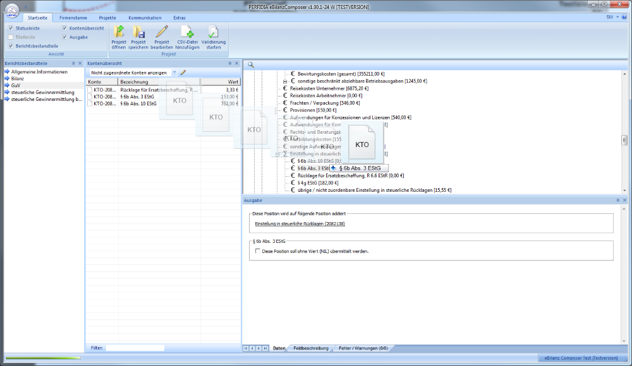Select 'Allgemeine Informationen' in Berichtsbestandteile
632x366 pixels.
coord(39,72)
